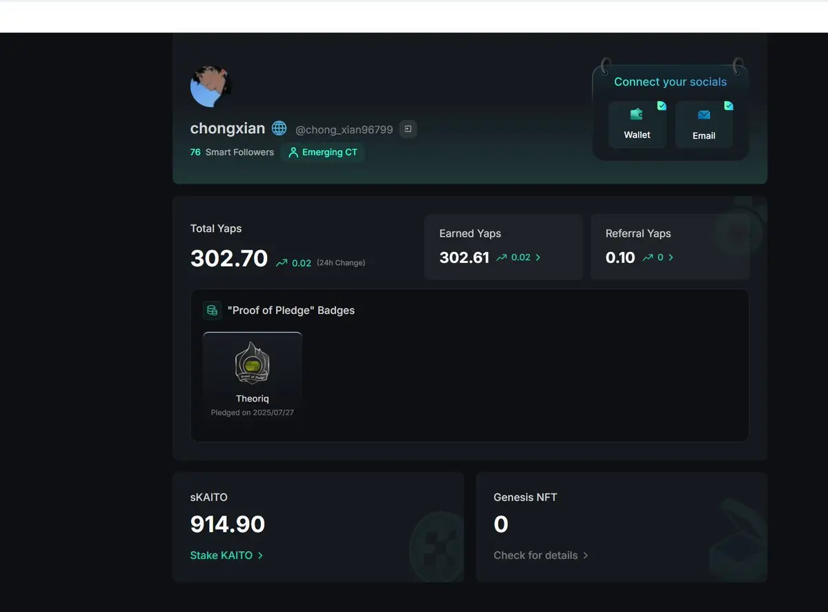Expand Referral Yaps details chevron

671,257
